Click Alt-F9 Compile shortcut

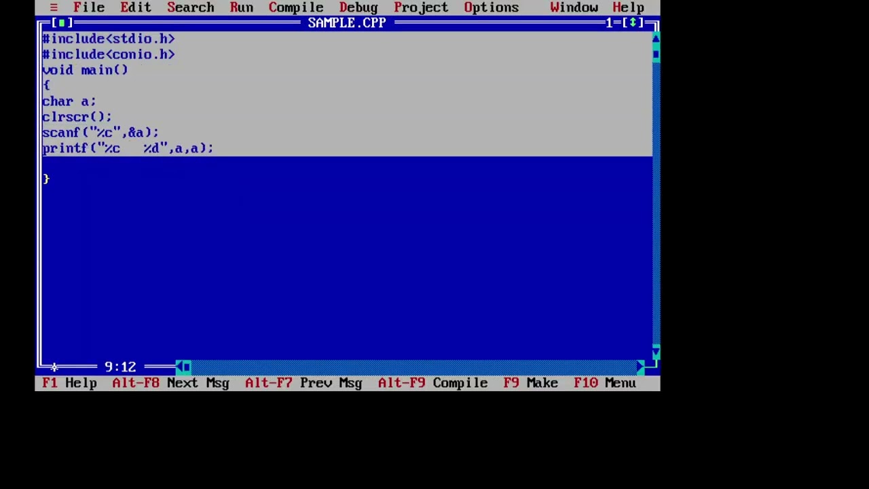point(433,383)
